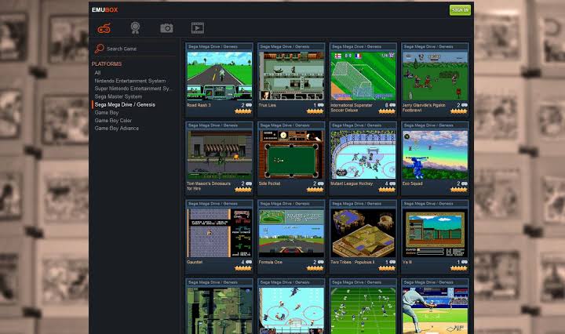Click the star rating under Ys III
The image size is (565, 334).
(x=459, y=268)
